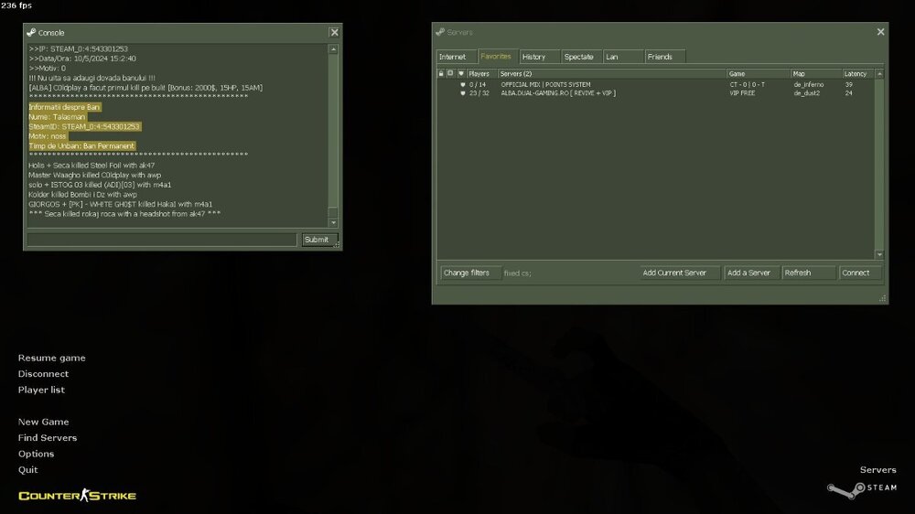Click the secure shield column header icon
Viewport: 915px width, 514px height.
pyautogui.click(x=461, y=73)
